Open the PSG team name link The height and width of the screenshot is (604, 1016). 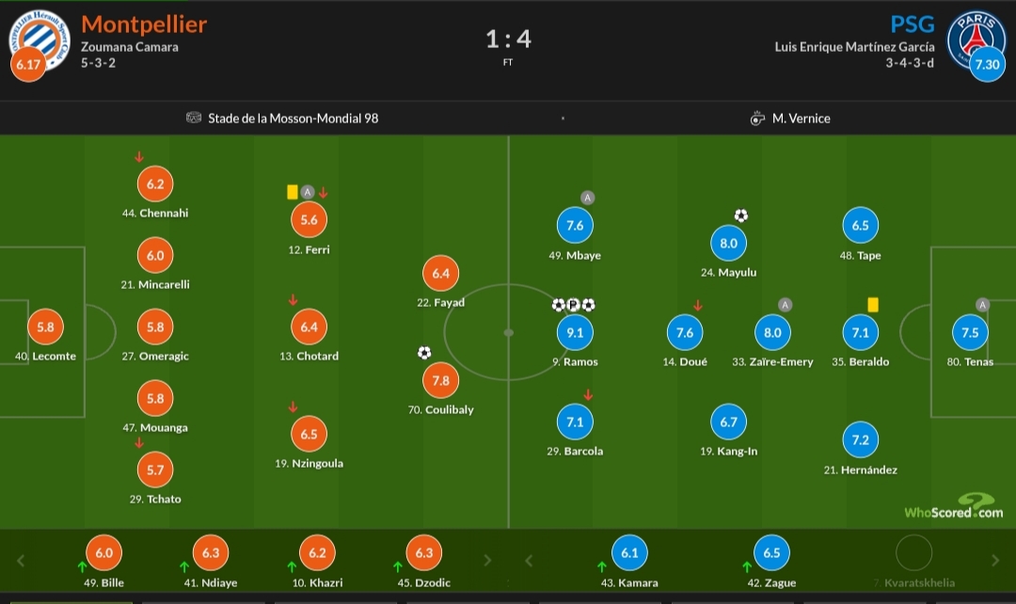[913, 24]
